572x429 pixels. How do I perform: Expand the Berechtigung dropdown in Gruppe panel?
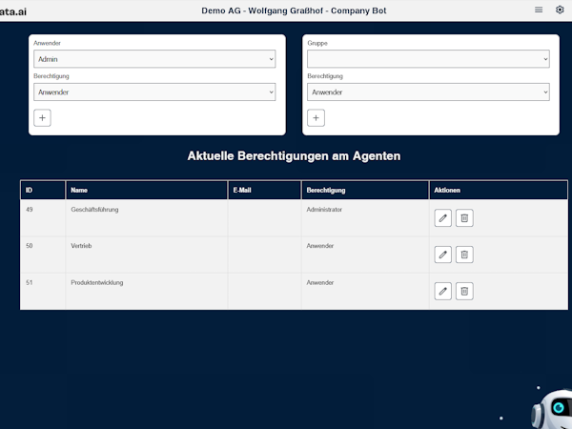click(x=428, y=92)
